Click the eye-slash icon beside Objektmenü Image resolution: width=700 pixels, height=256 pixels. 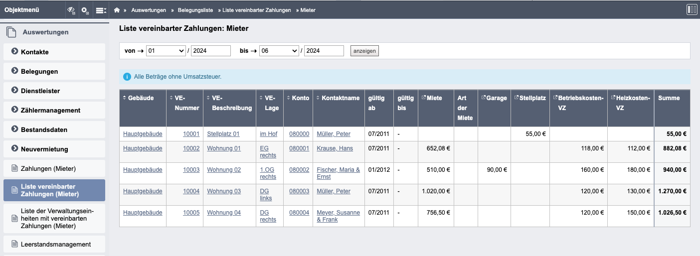pos(71,10)
